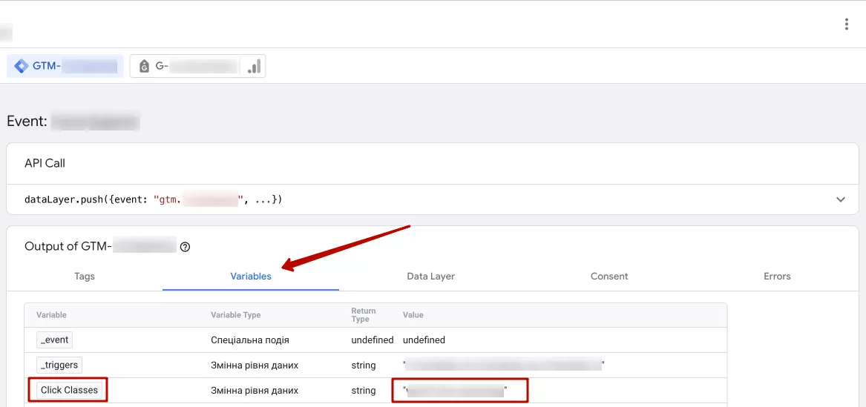866x407 pixels.
Task: Click the Google tag icon beside G-
Action: click(144, 67)
